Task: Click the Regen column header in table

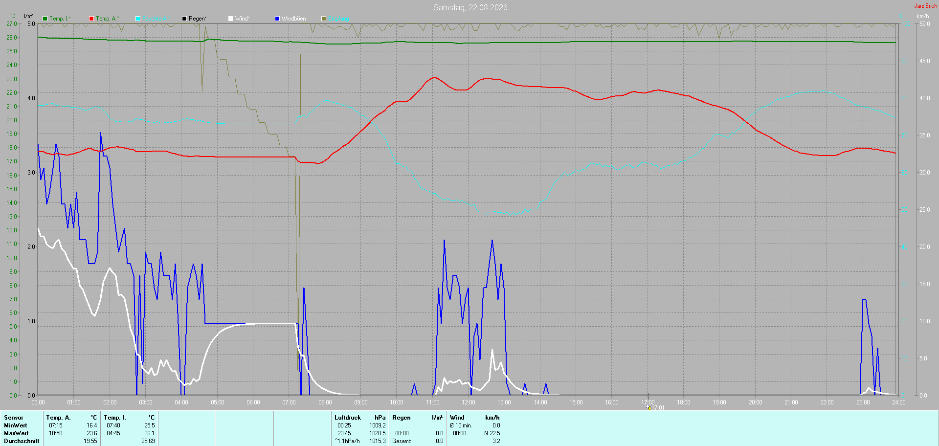Action: tap(402, 418)
